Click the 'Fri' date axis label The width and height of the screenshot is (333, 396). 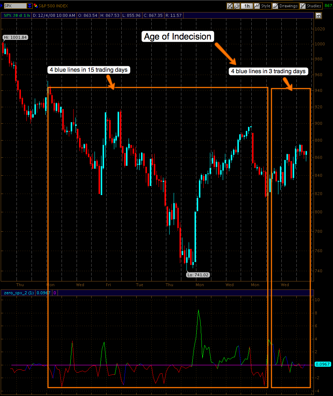click(108, 285)
